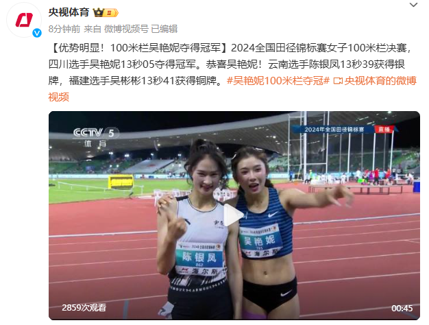Click the CCTV5 logo on video

[x=95, y=136]
